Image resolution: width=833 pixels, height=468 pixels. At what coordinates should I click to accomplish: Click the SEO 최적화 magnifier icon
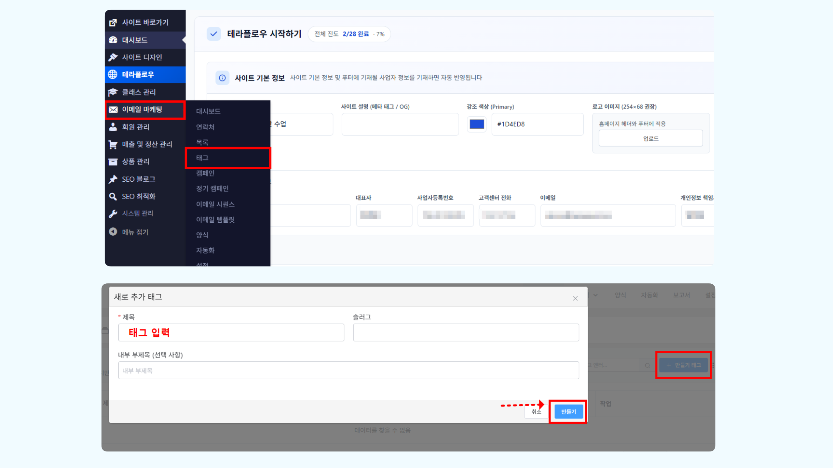tap(113, 196)
